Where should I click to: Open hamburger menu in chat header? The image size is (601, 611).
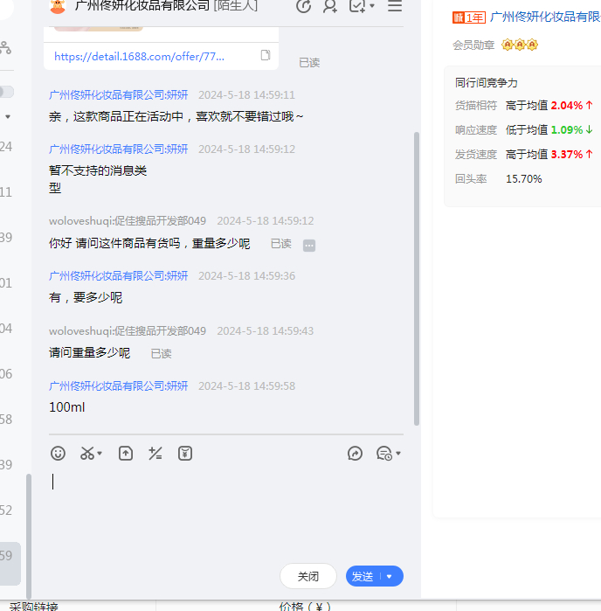pos(395,6)
